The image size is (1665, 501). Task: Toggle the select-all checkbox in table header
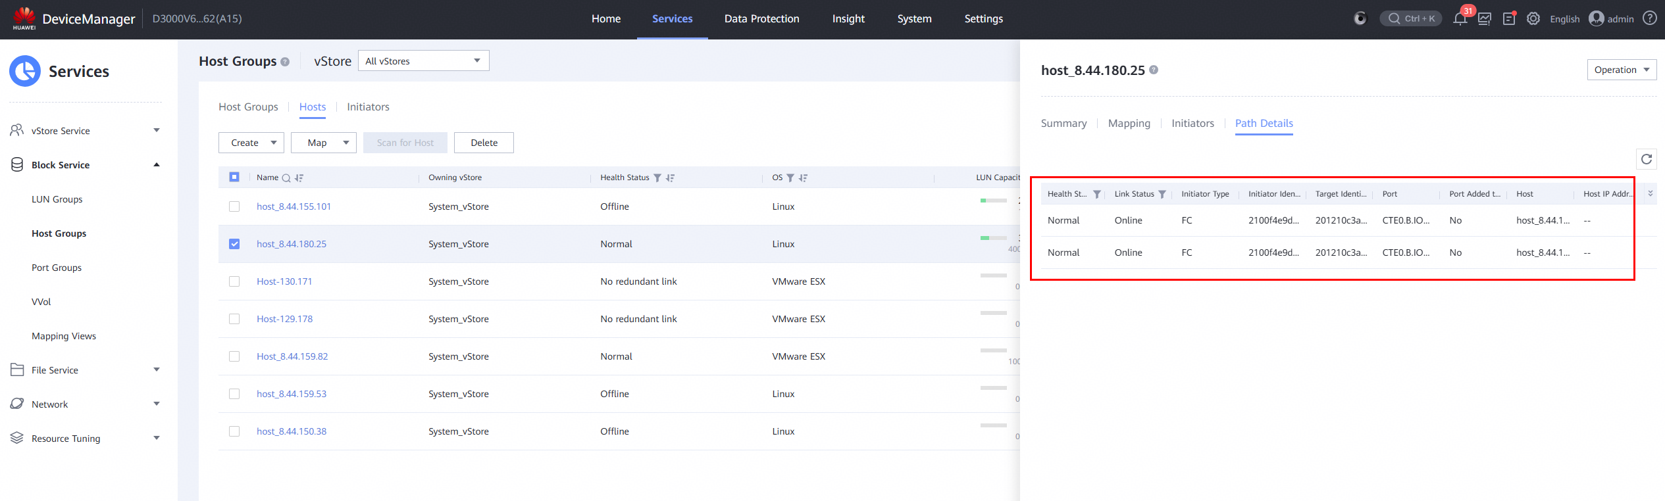(x=234, y=177)
